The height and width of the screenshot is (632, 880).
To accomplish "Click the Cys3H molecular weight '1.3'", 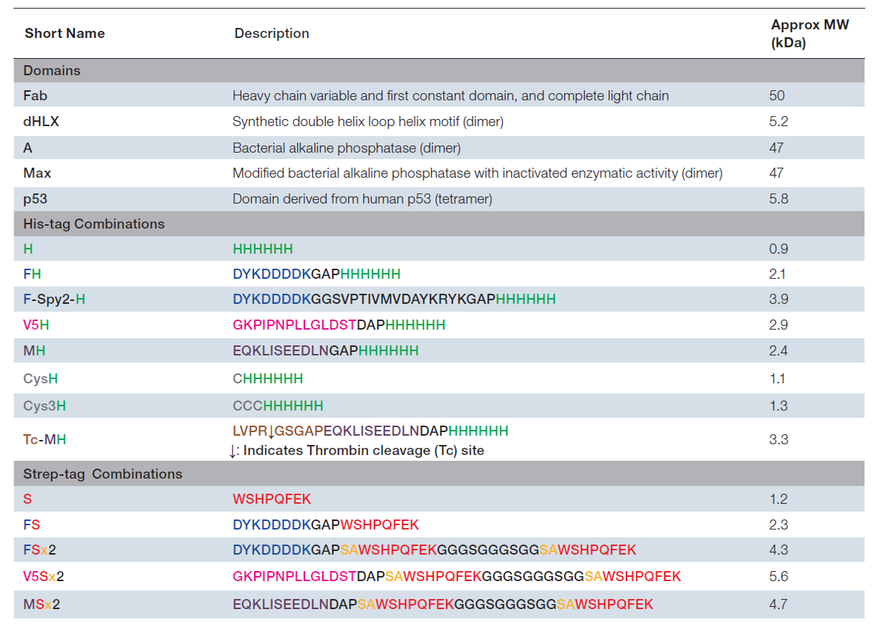I will (778, 406).
